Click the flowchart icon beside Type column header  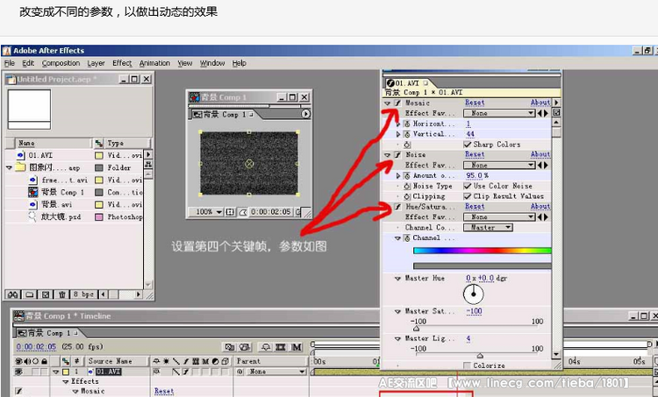(x=98, y=144)
